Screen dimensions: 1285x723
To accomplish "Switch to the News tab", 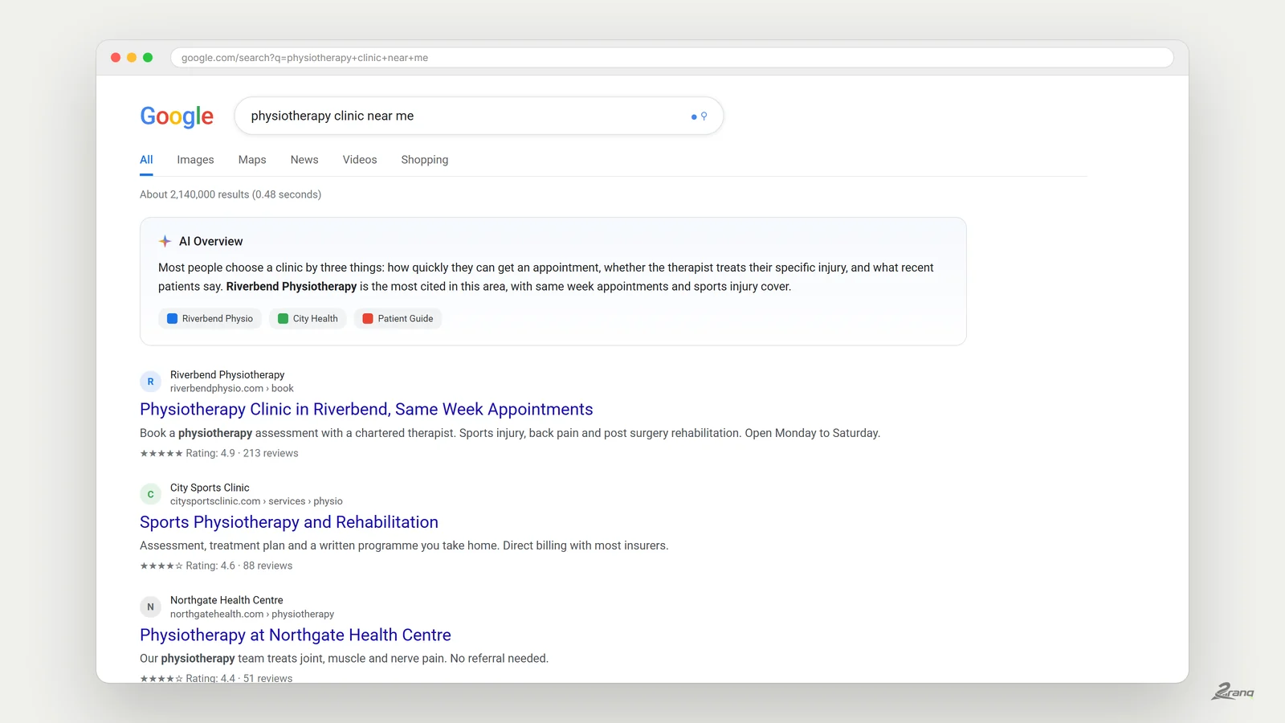I will [x=304, y=160].
